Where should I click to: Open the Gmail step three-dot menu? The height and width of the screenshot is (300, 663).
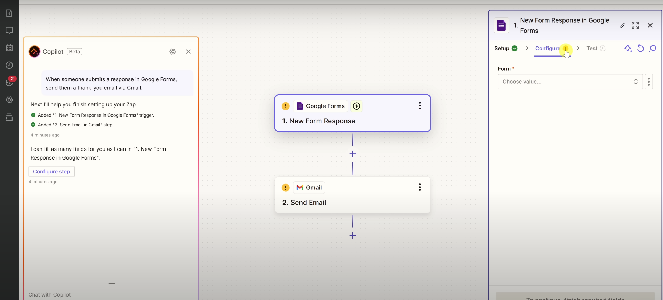(420, 187)
